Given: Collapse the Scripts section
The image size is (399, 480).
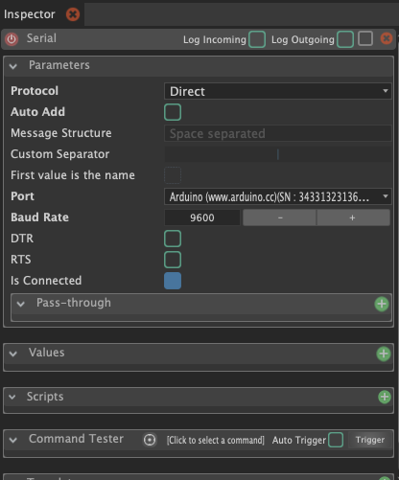Looking at the screenshot, I should pos(12,397).
